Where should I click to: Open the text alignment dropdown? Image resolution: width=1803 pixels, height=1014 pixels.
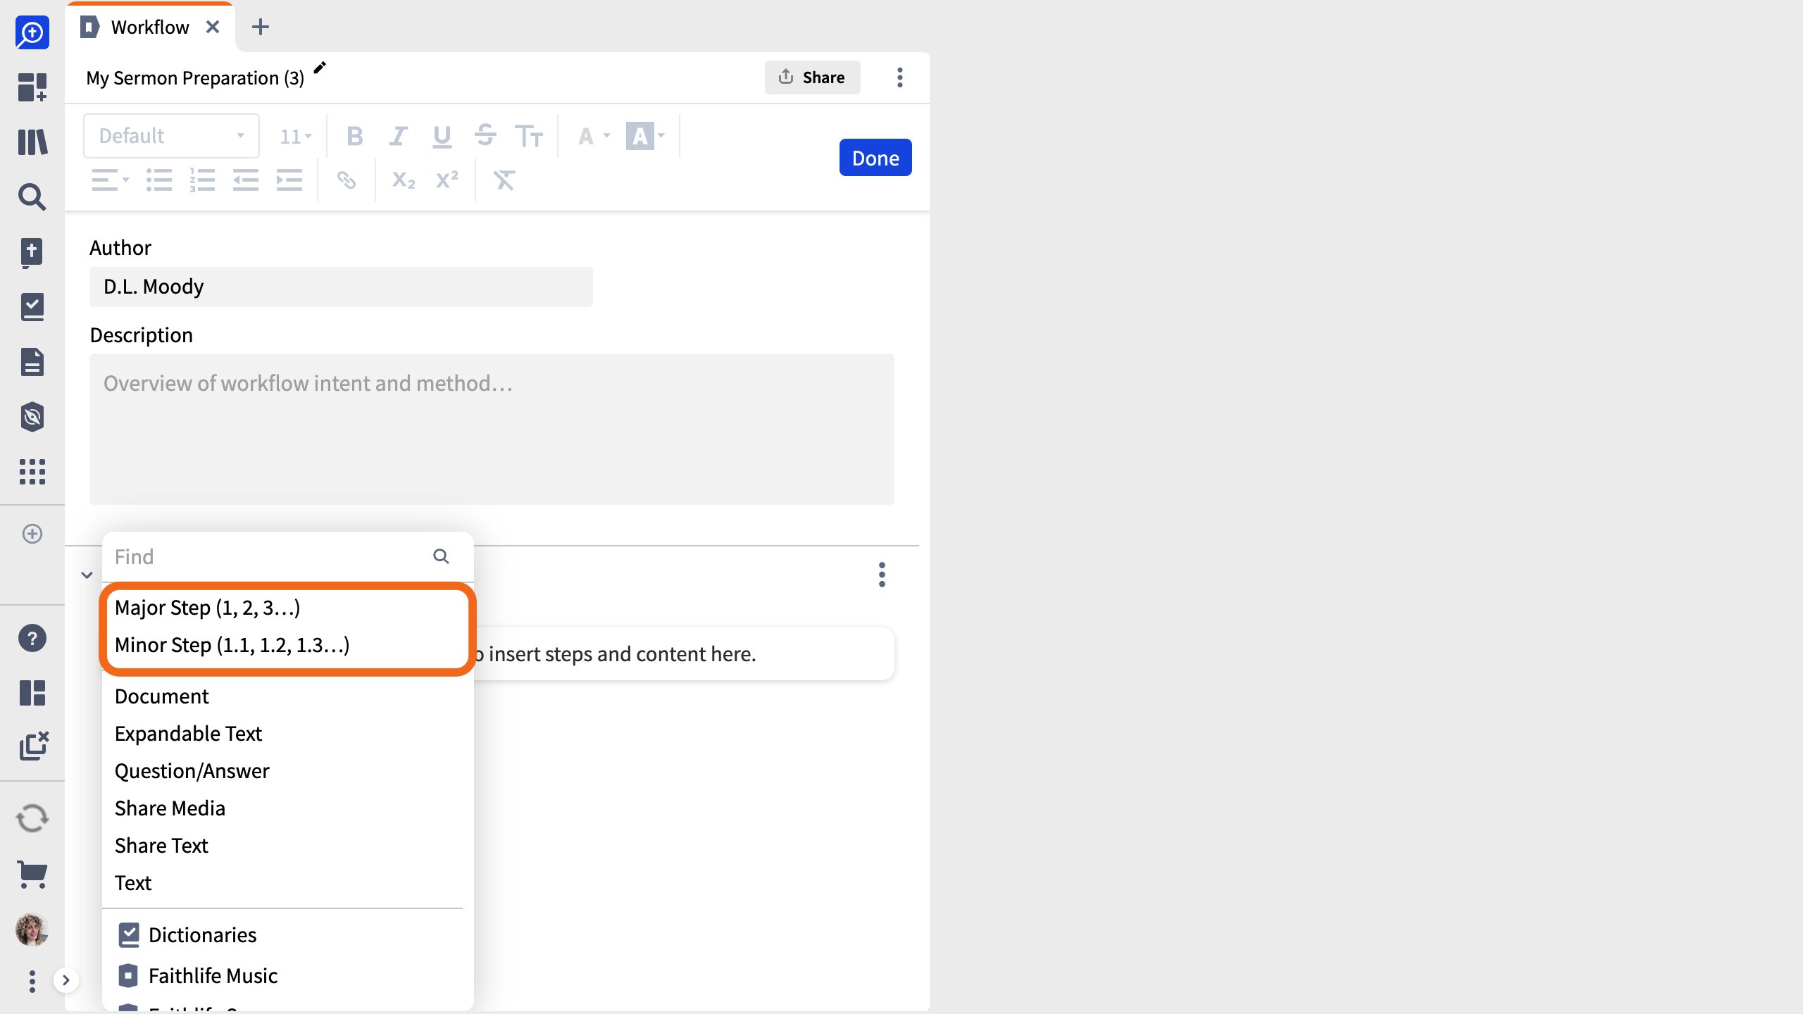point(111,180)
